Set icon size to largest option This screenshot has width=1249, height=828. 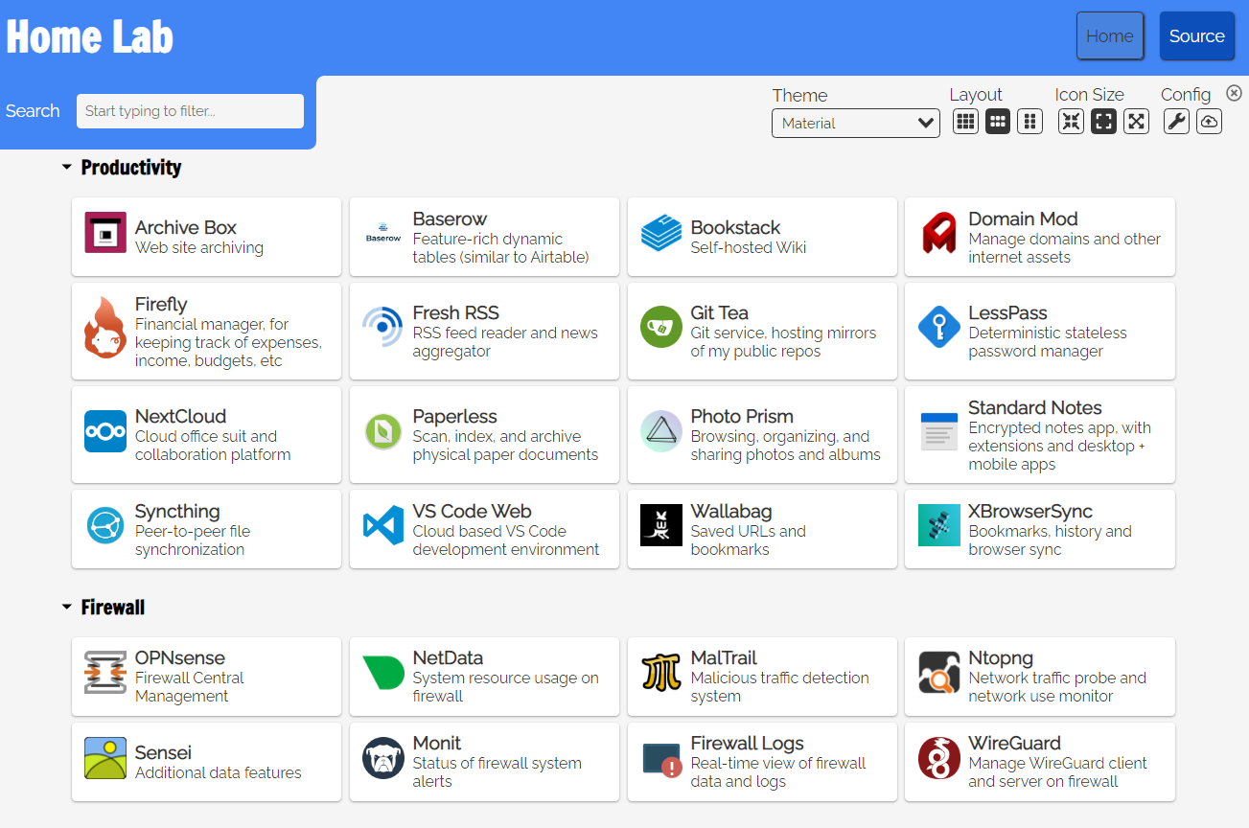point(1136,121)
